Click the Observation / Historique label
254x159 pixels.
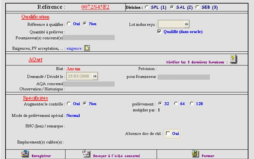coord(42,89)
